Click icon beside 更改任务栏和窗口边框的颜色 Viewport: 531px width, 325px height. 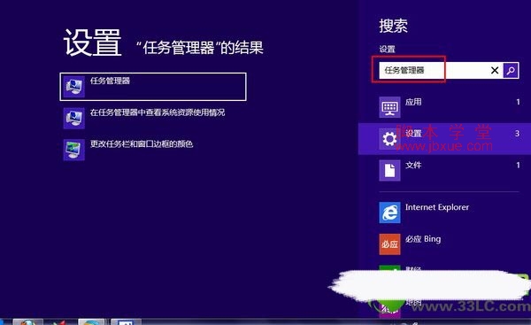pyautogui.click(x=73, y=150)
